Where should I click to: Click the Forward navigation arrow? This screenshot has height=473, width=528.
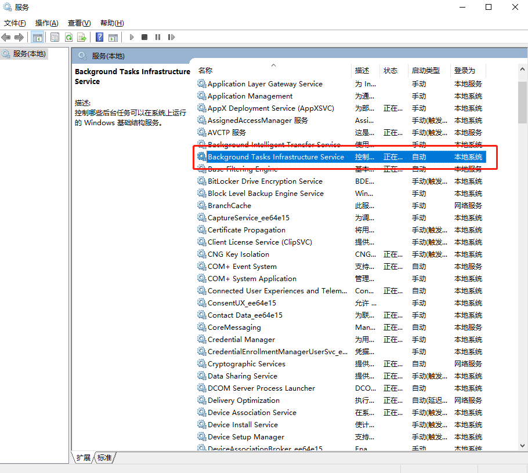click(19, 37)
